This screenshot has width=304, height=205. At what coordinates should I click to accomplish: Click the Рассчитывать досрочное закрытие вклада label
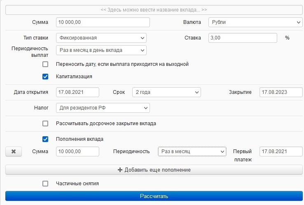pos(106,123)
